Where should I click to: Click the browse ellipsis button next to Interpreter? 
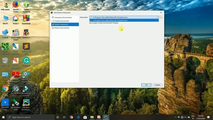[161, 17]
